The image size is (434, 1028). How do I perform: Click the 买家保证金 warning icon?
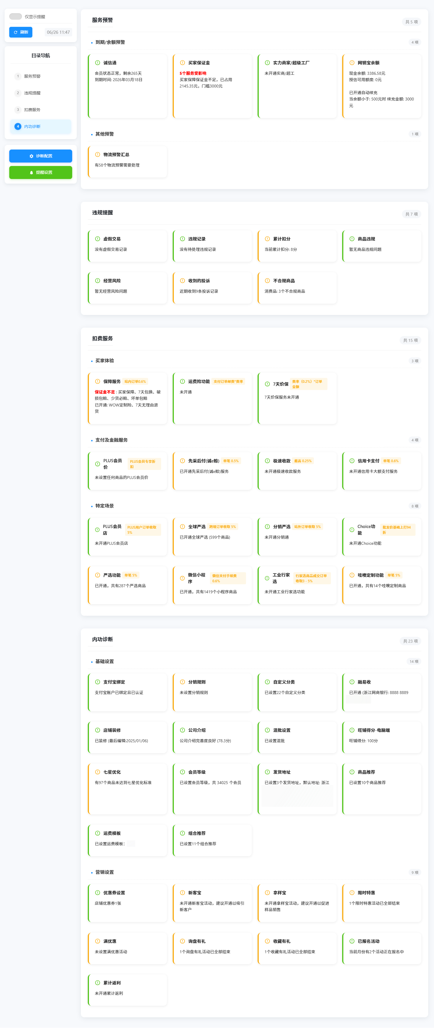point(182,63)
